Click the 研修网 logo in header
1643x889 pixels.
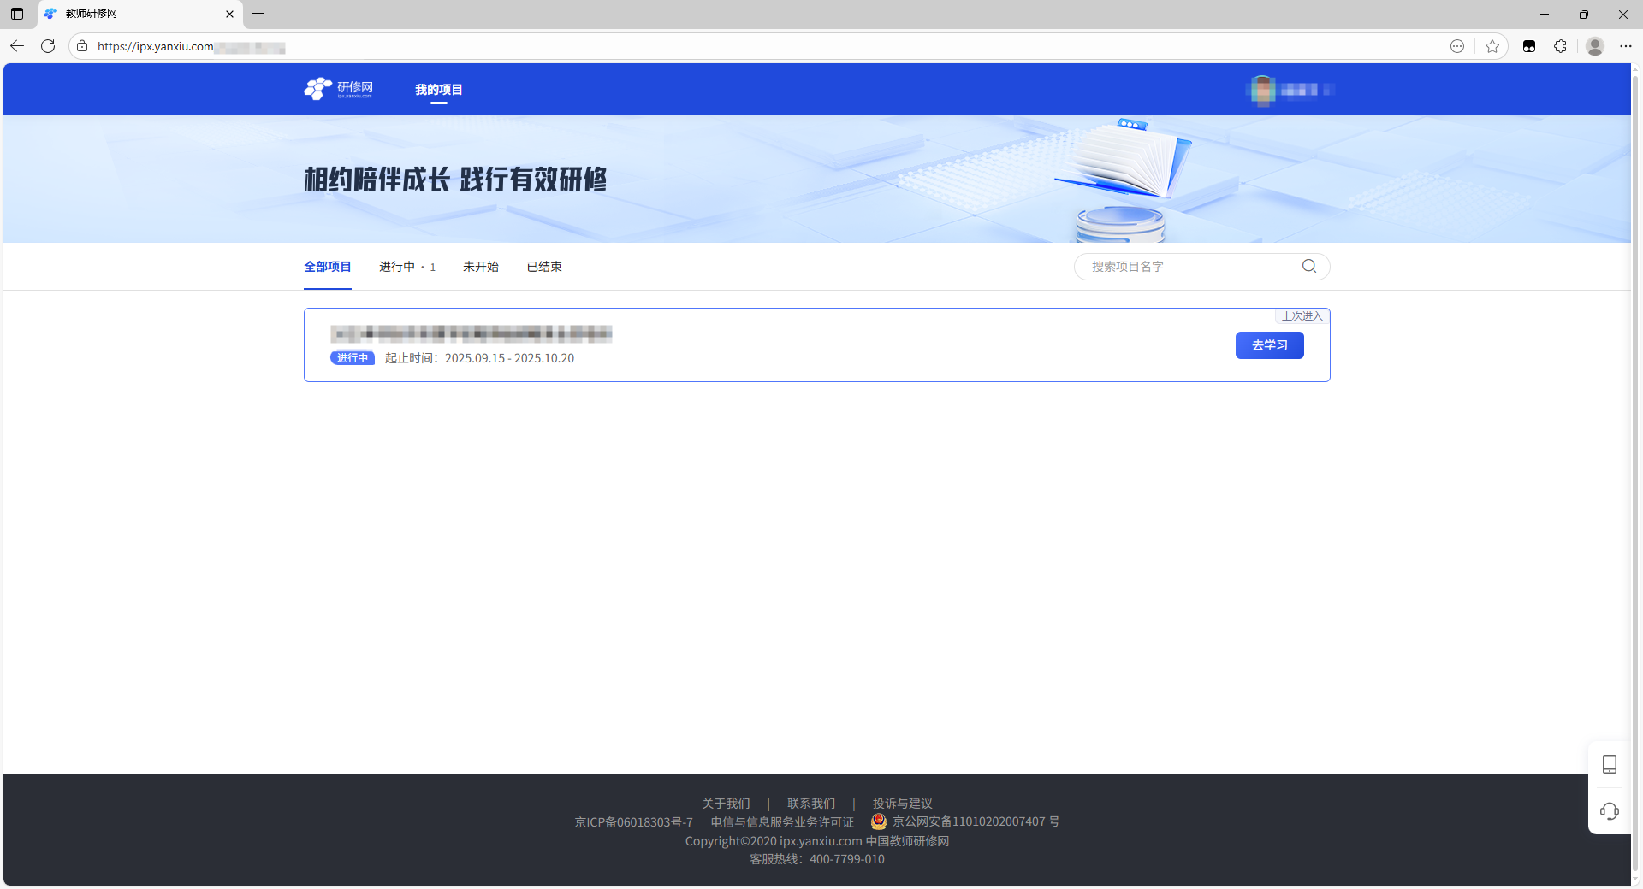tap(339, 89)
